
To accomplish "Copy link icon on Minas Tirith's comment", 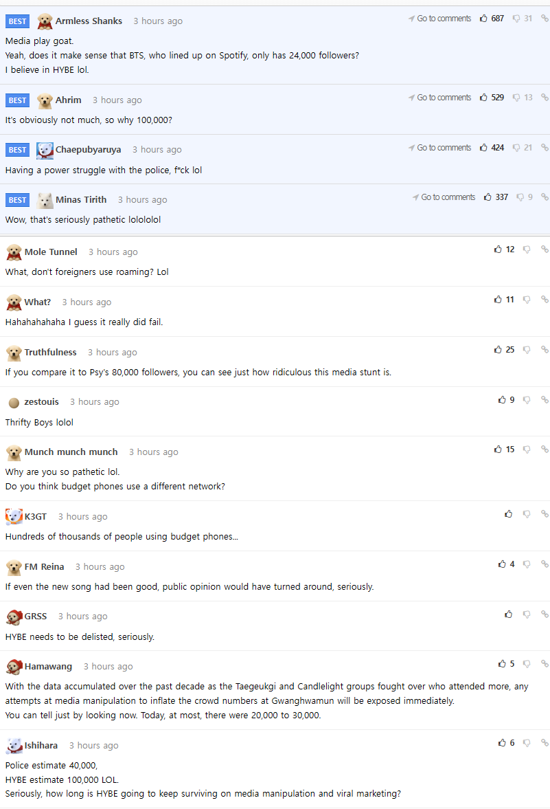I will pos(545,197).
